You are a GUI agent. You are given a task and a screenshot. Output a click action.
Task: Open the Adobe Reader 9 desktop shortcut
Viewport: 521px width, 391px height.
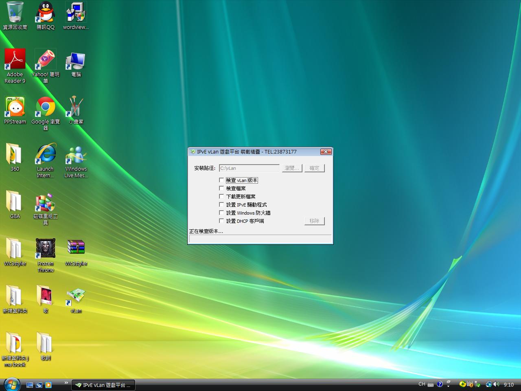[x=15, y=60]
